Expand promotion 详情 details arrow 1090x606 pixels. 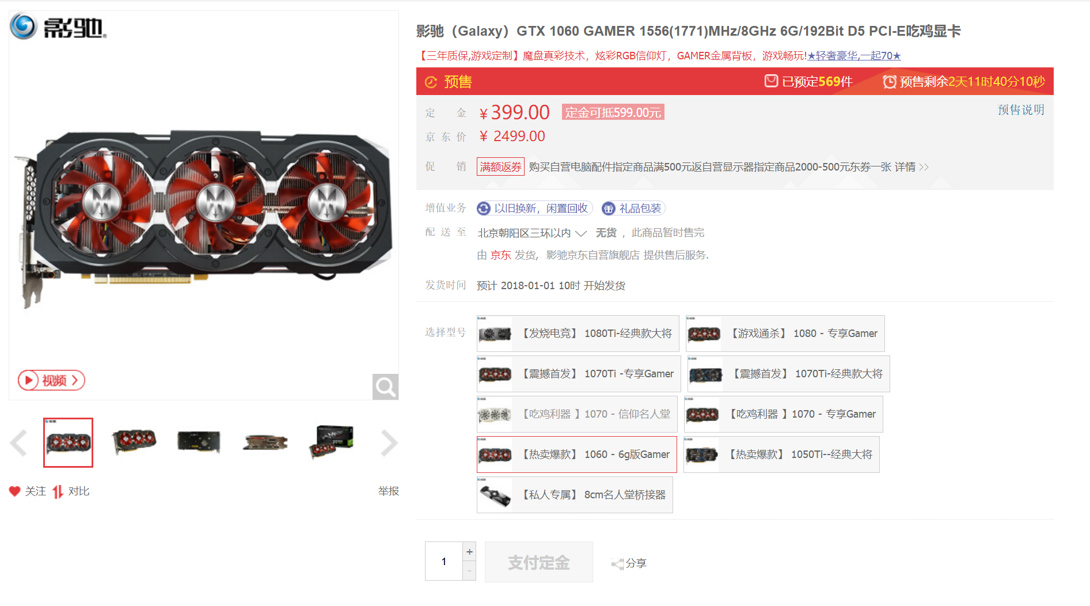coord(912,167)
